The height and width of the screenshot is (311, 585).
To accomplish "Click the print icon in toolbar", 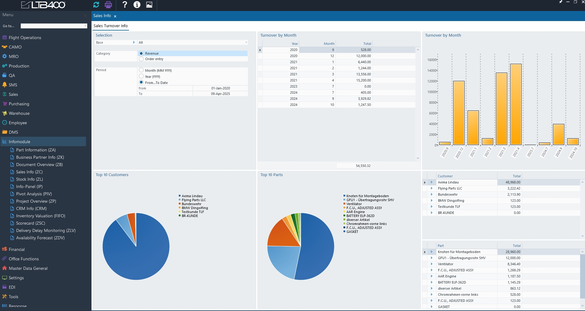I will (x=108, y=5).
